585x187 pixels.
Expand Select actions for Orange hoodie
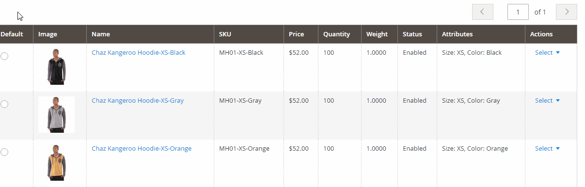coord(547,149)
